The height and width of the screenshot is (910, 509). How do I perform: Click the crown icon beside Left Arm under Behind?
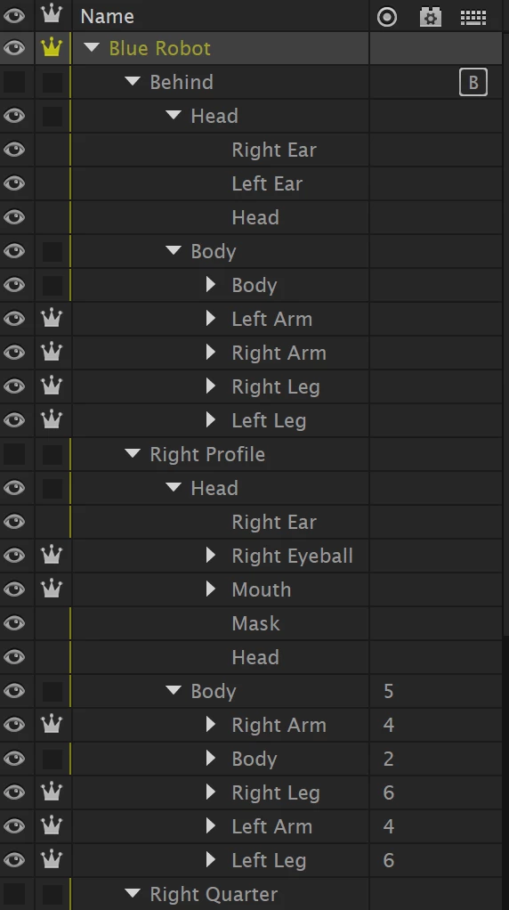[x=52, y=318]
